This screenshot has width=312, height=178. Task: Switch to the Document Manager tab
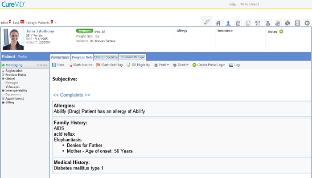[132, 57]
